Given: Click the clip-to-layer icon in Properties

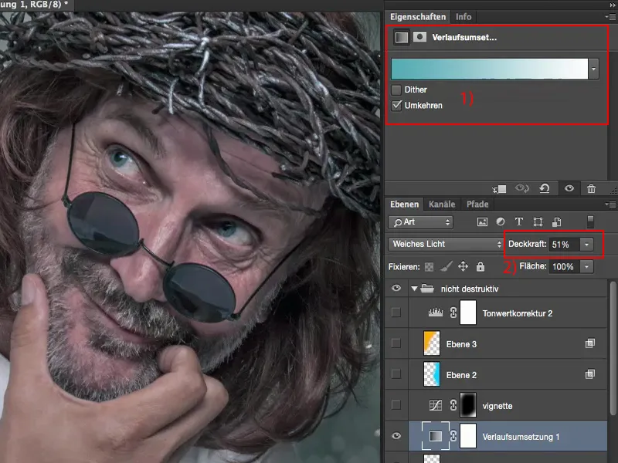Looking at the screenshot, I should (x=498, y=188).
